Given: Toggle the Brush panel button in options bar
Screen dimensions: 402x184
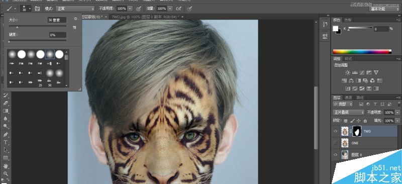Looking at the screenshot, I should pos(37,9).
